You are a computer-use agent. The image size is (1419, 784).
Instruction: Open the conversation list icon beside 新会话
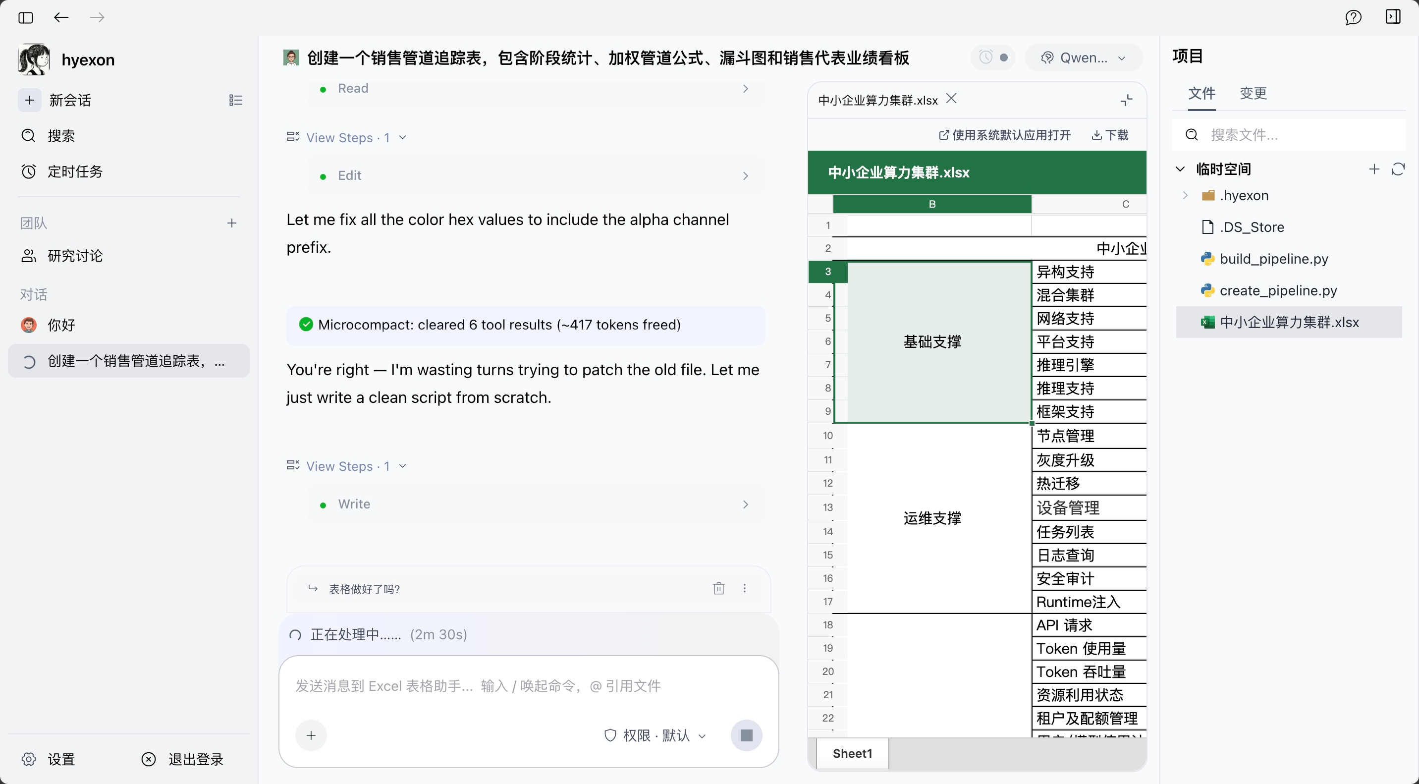235,100
